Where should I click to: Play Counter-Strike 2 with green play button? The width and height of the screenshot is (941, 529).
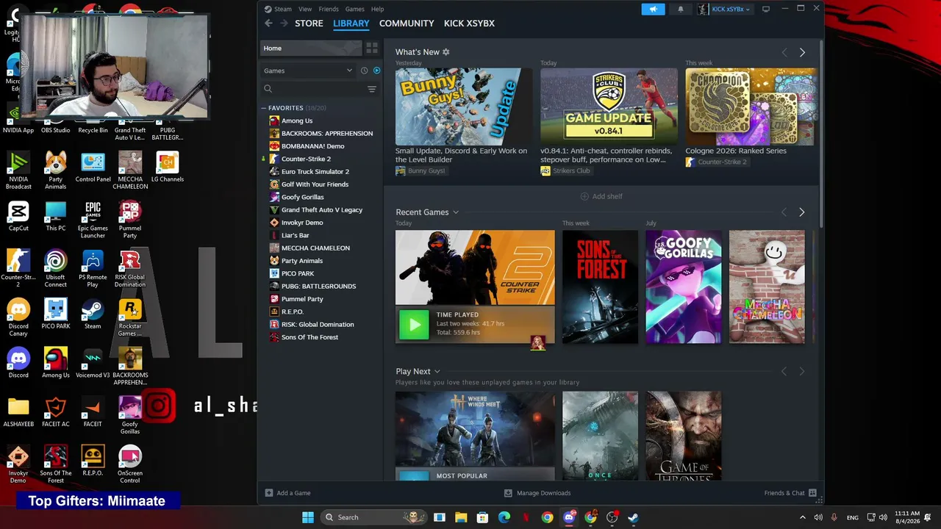point(414,324)
